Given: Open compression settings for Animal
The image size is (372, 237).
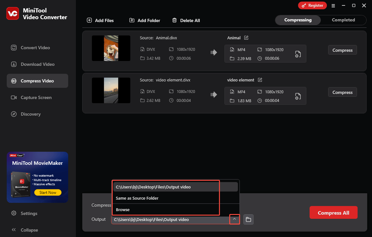Looking at the screenshot, I should coord(298,54).
